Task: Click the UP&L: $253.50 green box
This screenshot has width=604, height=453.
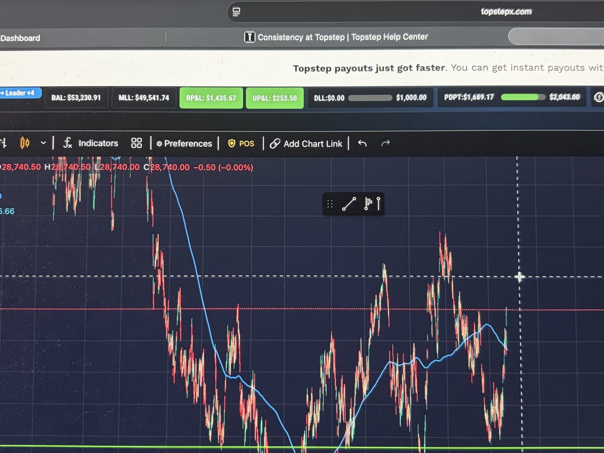Action: point(275,98)
